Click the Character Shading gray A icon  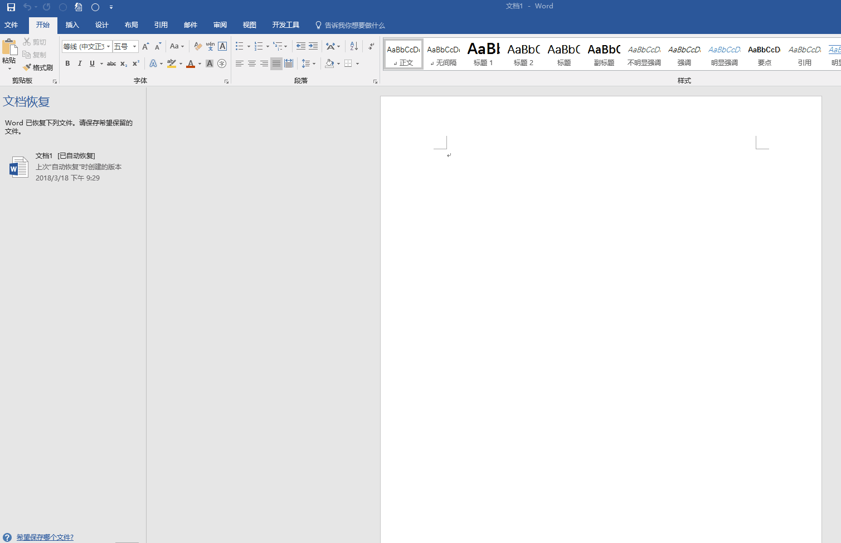[210, 63]
